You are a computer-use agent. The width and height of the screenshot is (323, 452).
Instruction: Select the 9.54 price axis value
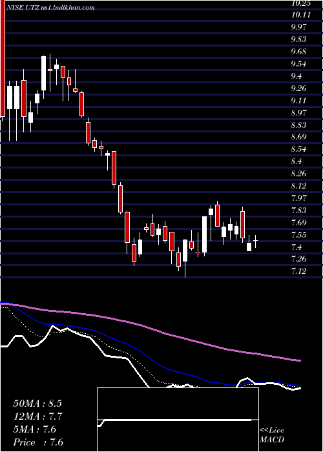[300, 64]
